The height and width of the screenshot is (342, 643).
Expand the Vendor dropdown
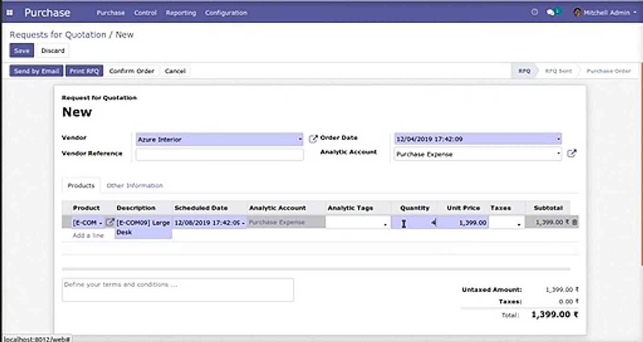pos(300,139)
